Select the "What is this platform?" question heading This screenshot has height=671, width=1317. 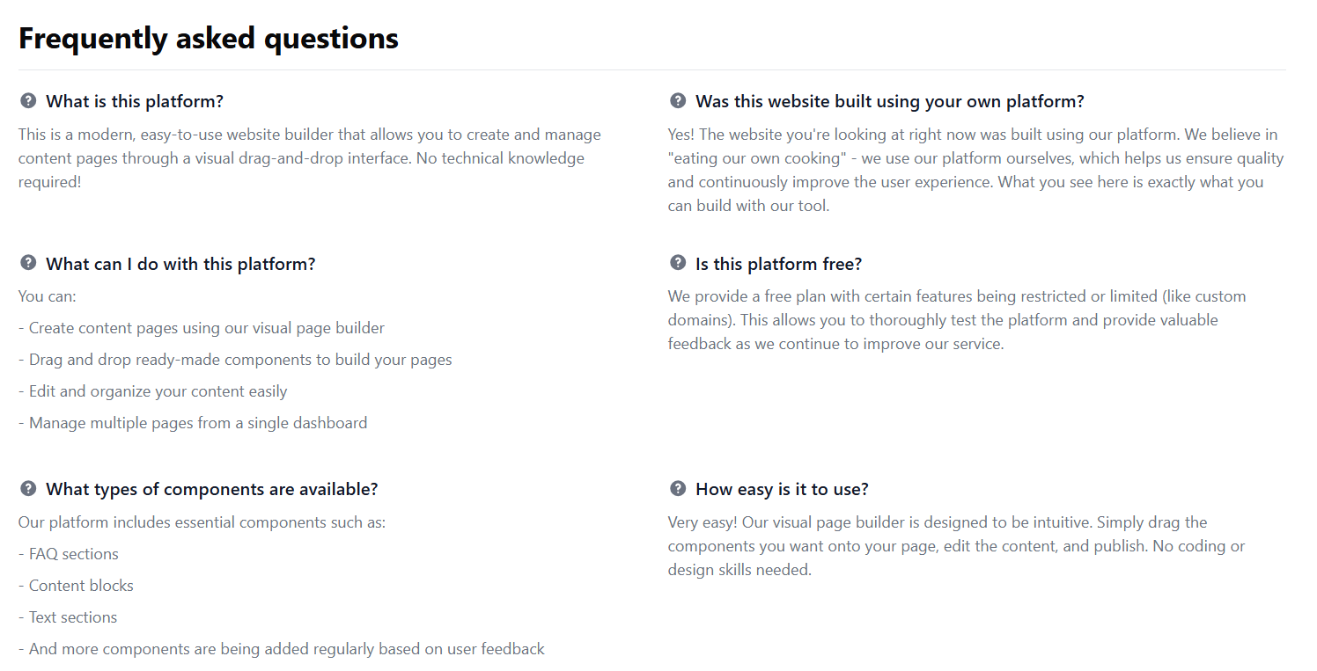point(135,102)
